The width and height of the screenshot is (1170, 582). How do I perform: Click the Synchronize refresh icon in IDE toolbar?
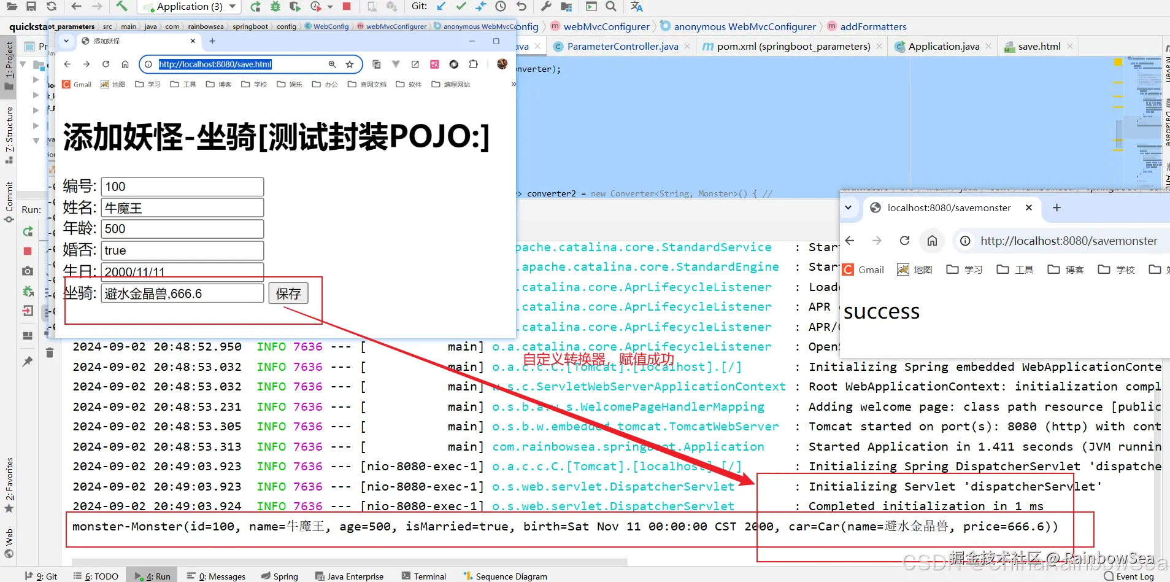[52, 6]
